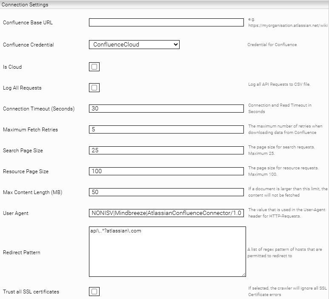
Task: Check Trust all SSL certificates box
Action: pos(94,292)
